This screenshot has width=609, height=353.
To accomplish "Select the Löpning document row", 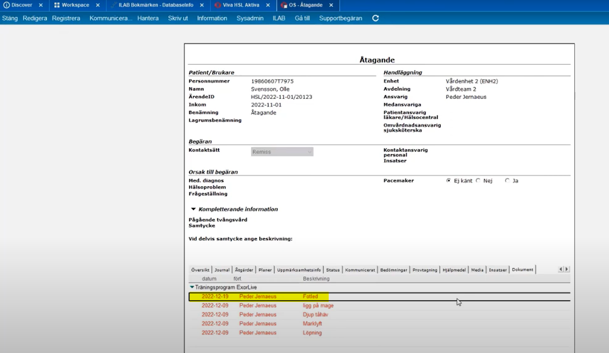I will tap(379, 333).
